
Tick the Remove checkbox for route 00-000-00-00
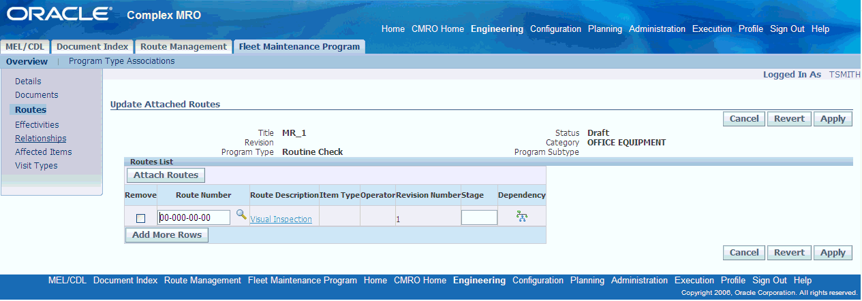click(x=140, y=218)
